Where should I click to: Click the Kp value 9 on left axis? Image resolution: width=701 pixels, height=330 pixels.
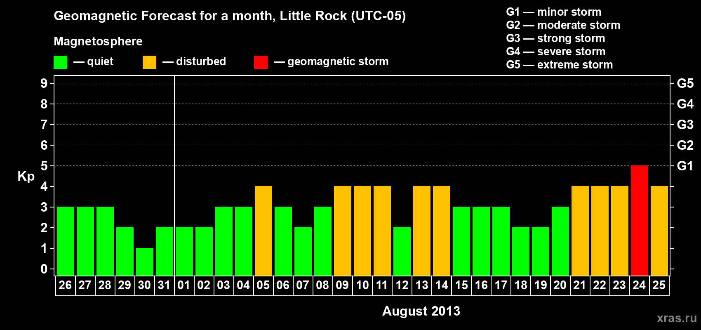pyautogui.click(x=44, y=83)
